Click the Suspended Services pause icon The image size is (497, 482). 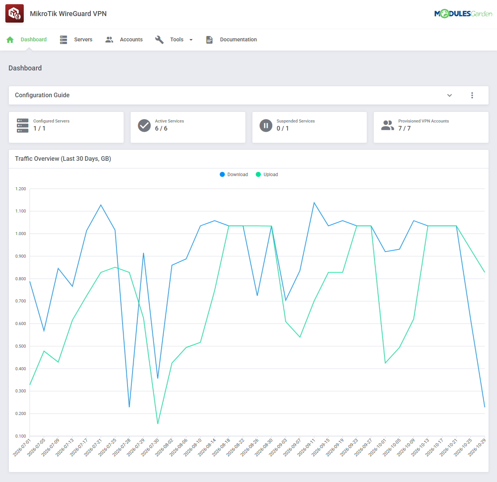point(266,126)
